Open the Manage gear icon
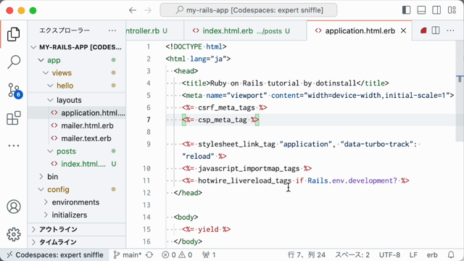Screen dimensions: 464x261 pos(14,234)
